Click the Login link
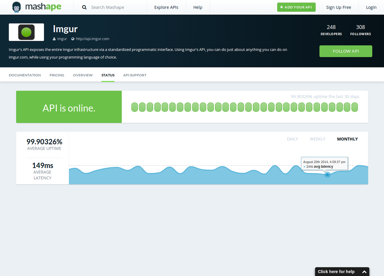Viewport: 384px width, 276px height. click(x=371, y=7)
